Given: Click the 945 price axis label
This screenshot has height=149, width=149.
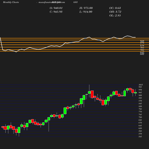Looking at the screenshot, I should click(x=140, y=93).
